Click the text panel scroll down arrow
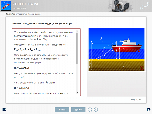152x114 pixels. tap(77, 93)
